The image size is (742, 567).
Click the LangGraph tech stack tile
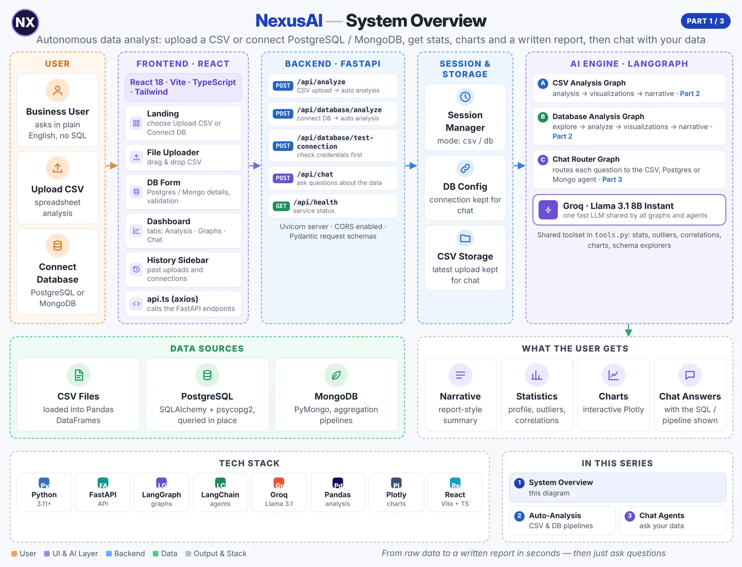coord(162,492)
